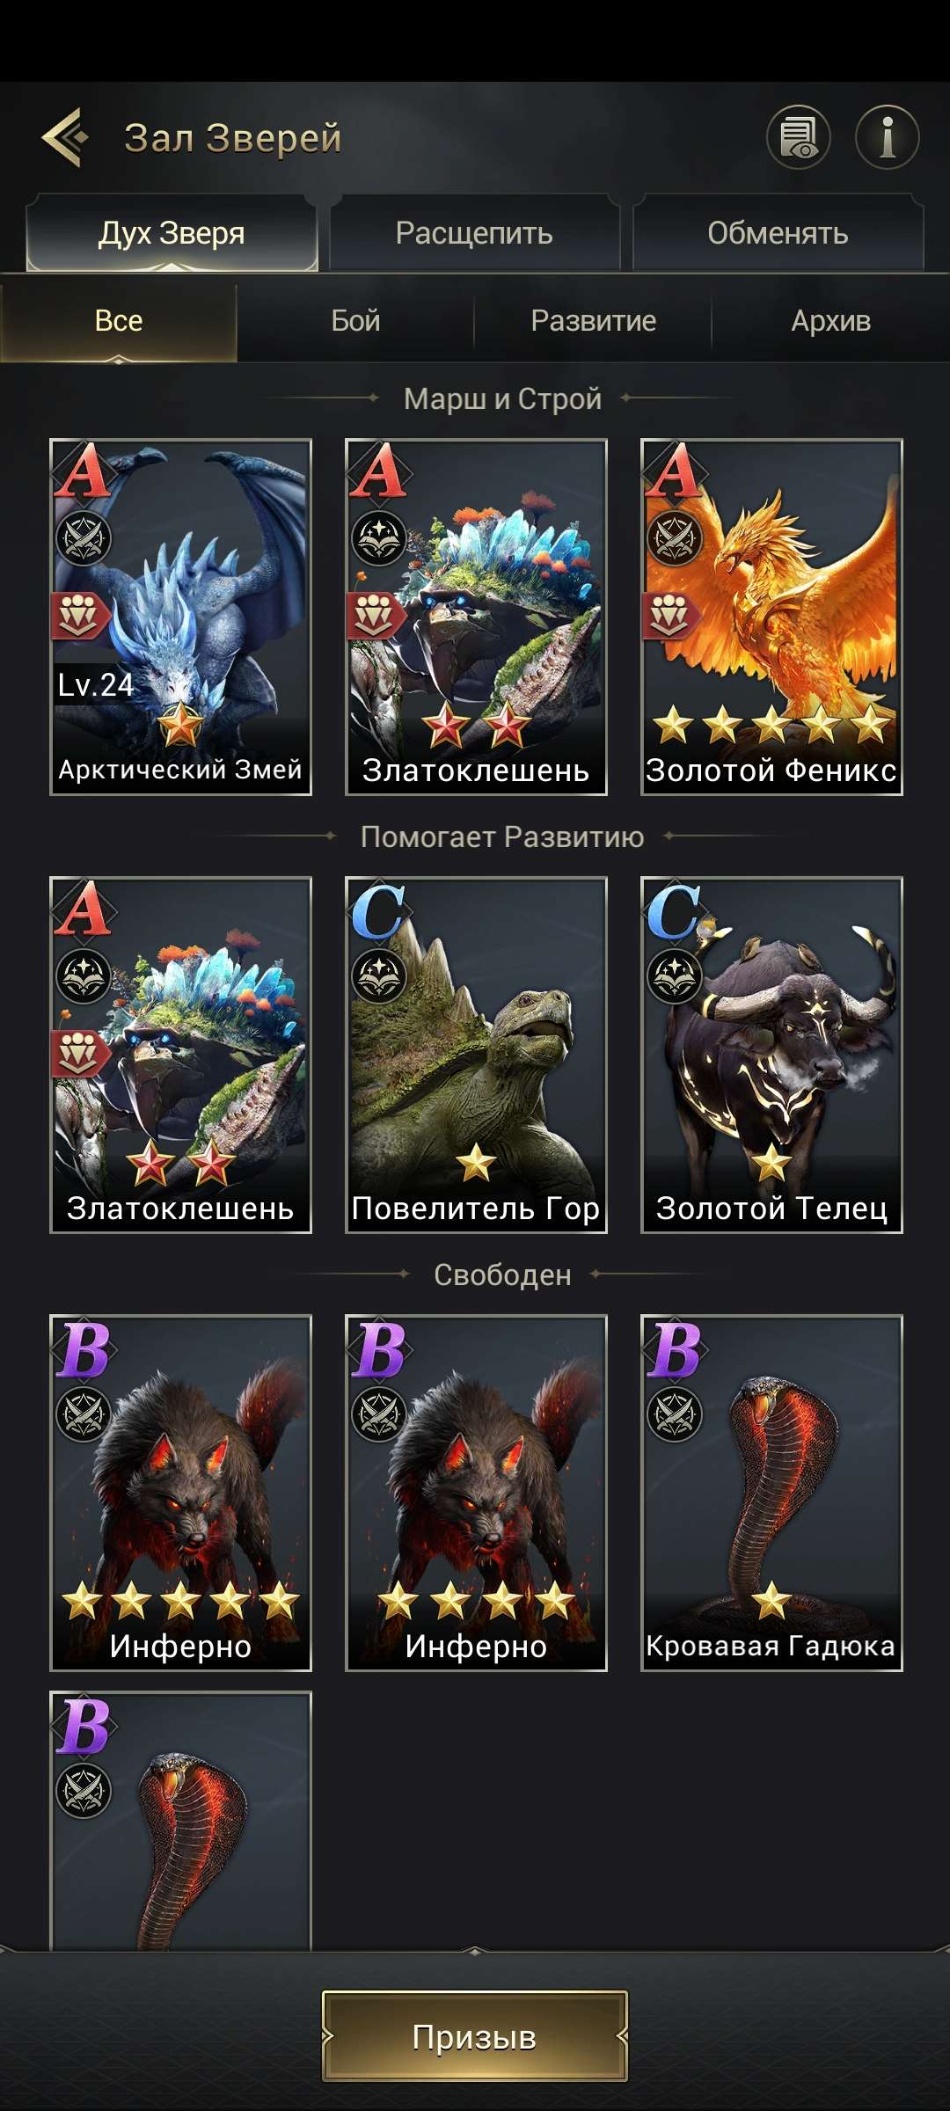Filter beasts by Развитие
The image size is (950, 2111).
pos(594,321)
